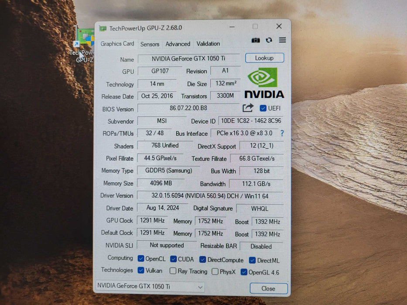This screenshot has width=407, height=305.
Task: Switch to the Sensors tab
Action: (x=150, y=44)
